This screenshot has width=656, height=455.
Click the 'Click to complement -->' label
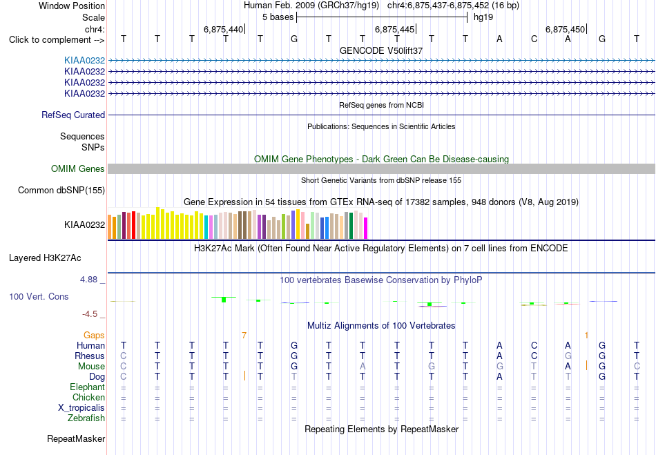57,40
